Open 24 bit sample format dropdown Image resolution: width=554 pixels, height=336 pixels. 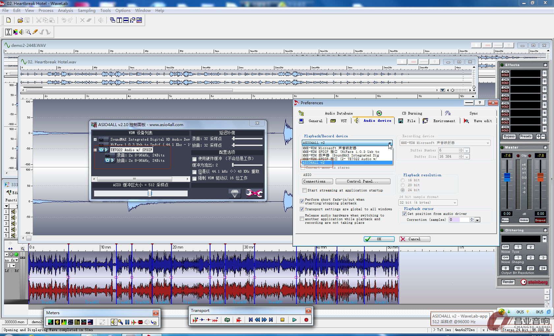[428, 203]
